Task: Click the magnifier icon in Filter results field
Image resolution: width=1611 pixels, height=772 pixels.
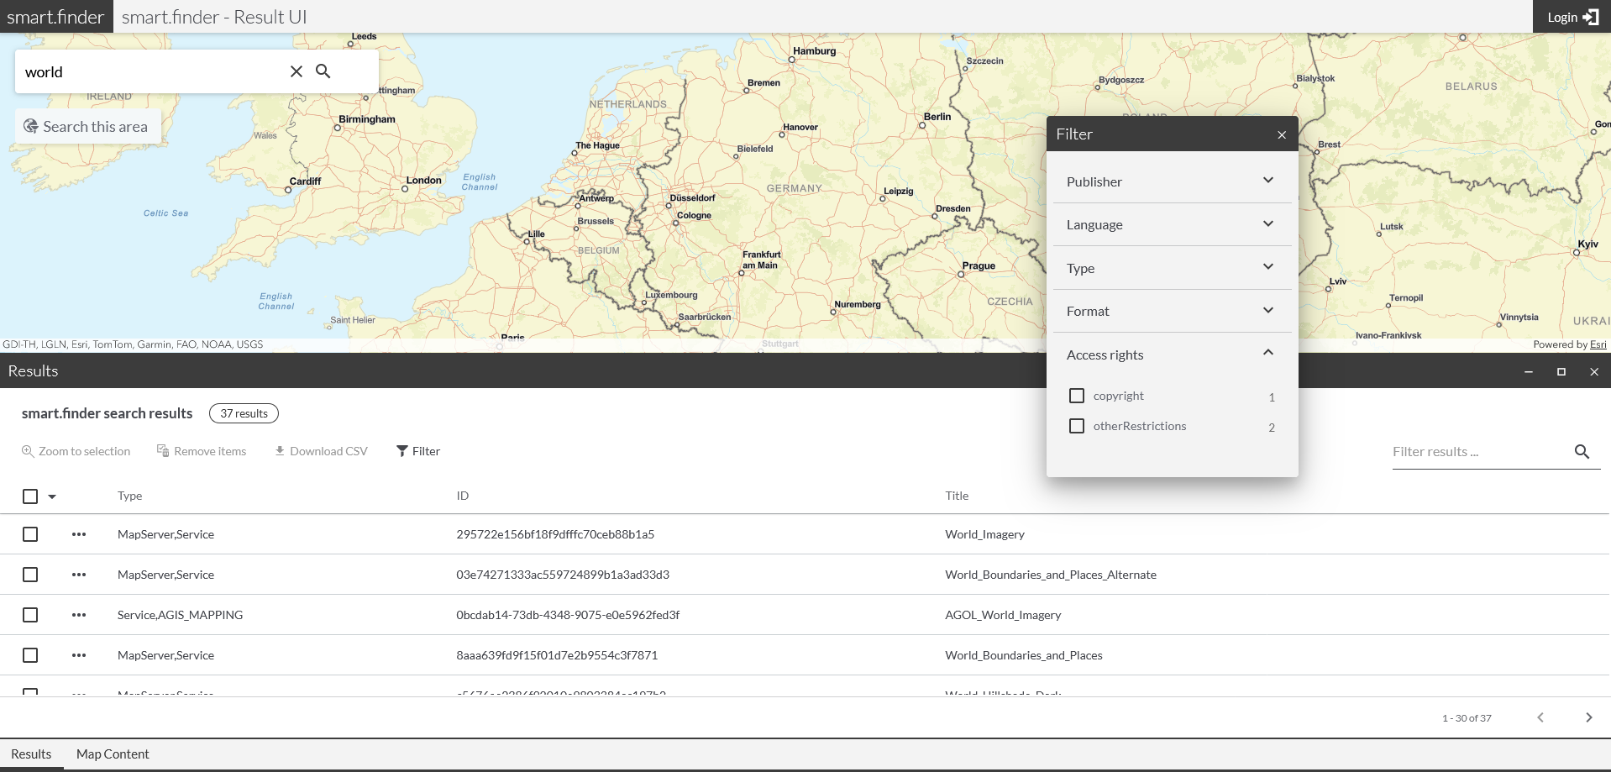Action: [1582, 452]
